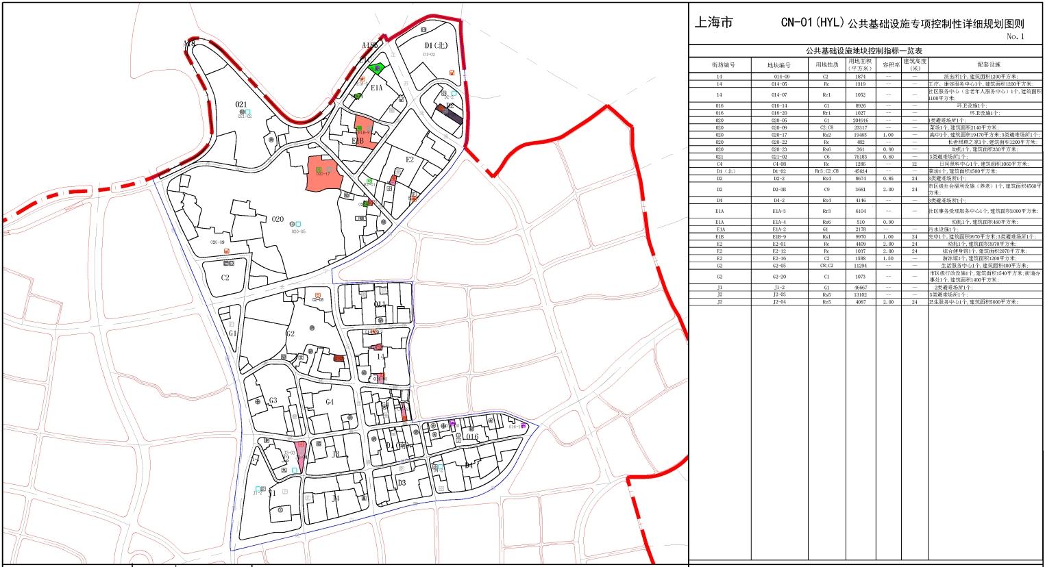Screen dimensions: 1045x567
Task: Click the No. 1 sheet number
Action: tap(1016, 37)
